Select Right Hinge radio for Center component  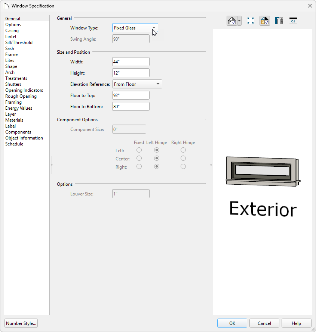pos(183,159)
